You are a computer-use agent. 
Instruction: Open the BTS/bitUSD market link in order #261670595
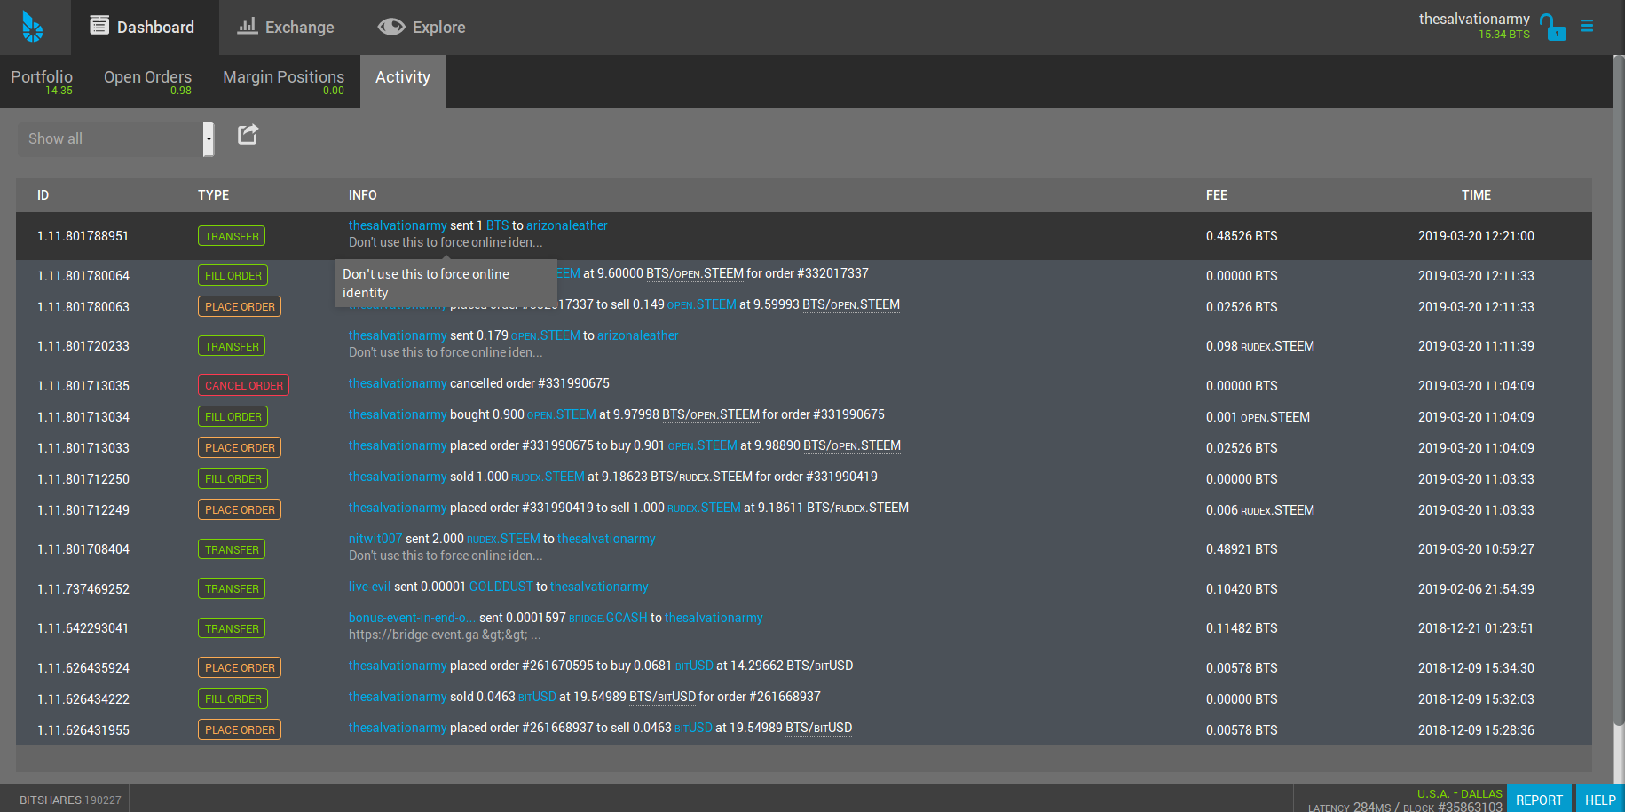pos(819,666)
